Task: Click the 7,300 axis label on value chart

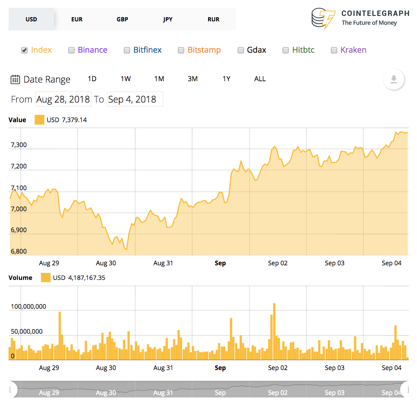Action: point(19,145)
